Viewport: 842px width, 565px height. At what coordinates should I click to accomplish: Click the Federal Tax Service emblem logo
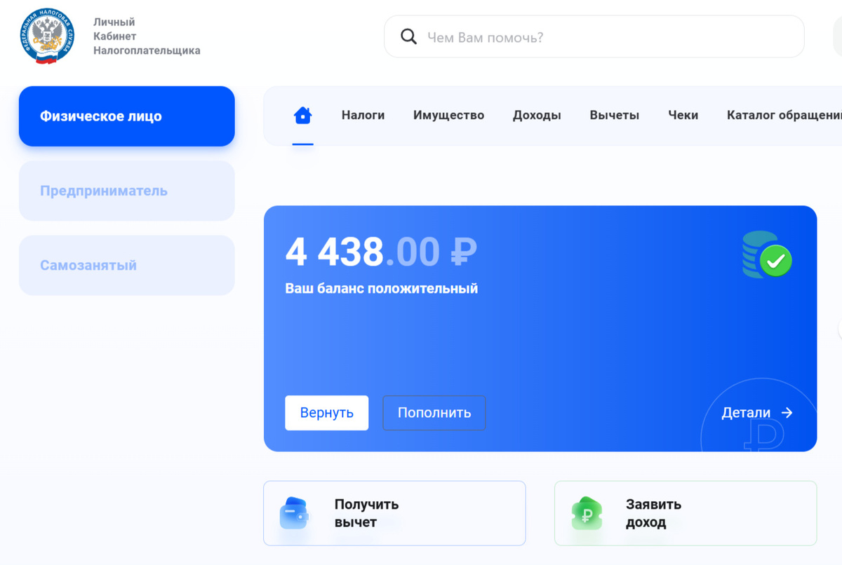tap(47, 37)
